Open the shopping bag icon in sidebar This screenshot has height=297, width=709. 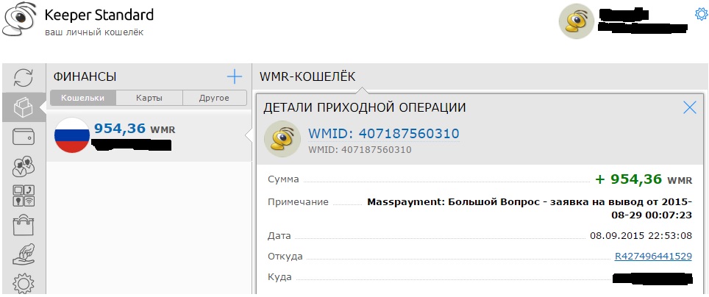tap(24, 225)
